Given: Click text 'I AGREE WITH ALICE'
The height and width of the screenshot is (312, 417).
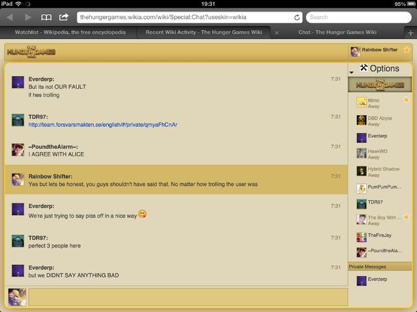Looking at the screenshot, I should pyautogui.click(x=56, y=155).
